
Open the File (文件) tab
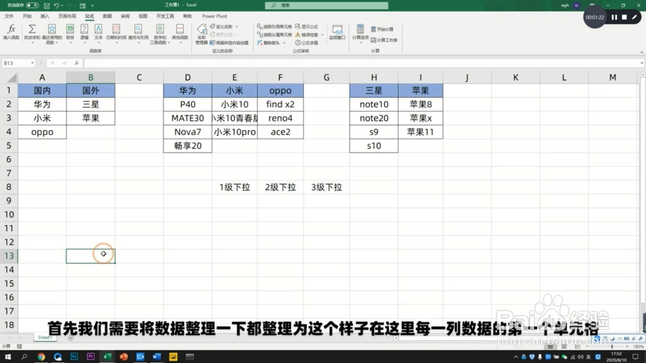point(9,16)
